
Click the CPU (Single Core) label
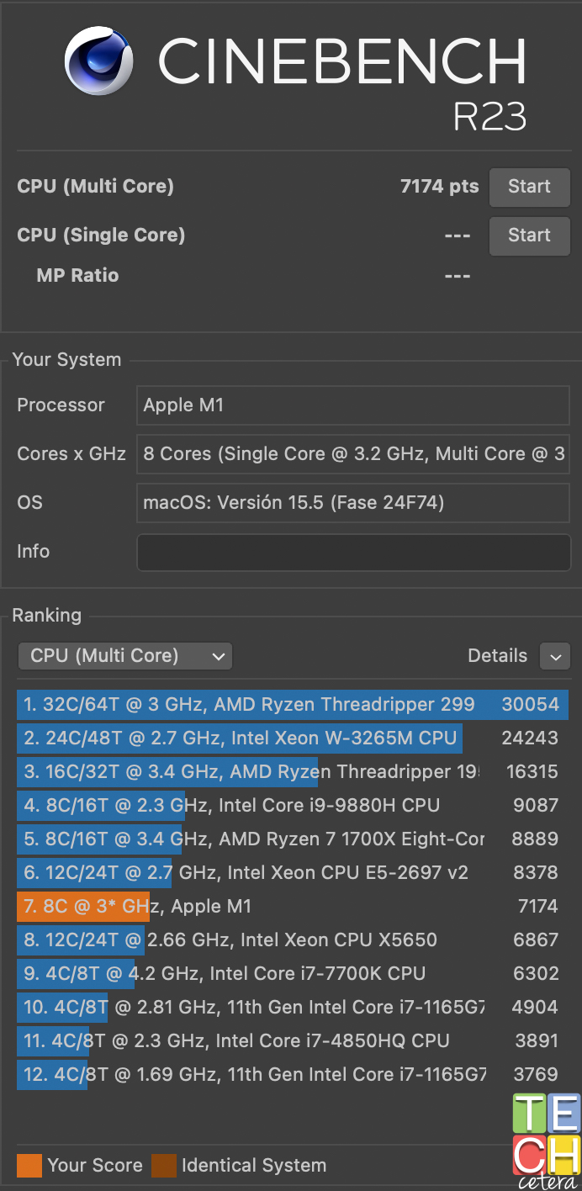(x=101, y=236)
